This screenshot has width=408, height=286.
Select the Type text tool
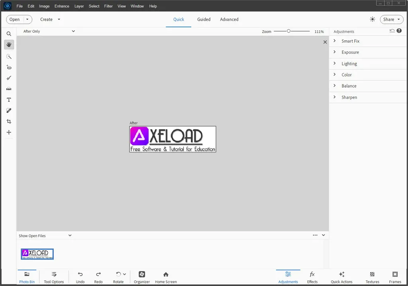[x=9, y=100]
